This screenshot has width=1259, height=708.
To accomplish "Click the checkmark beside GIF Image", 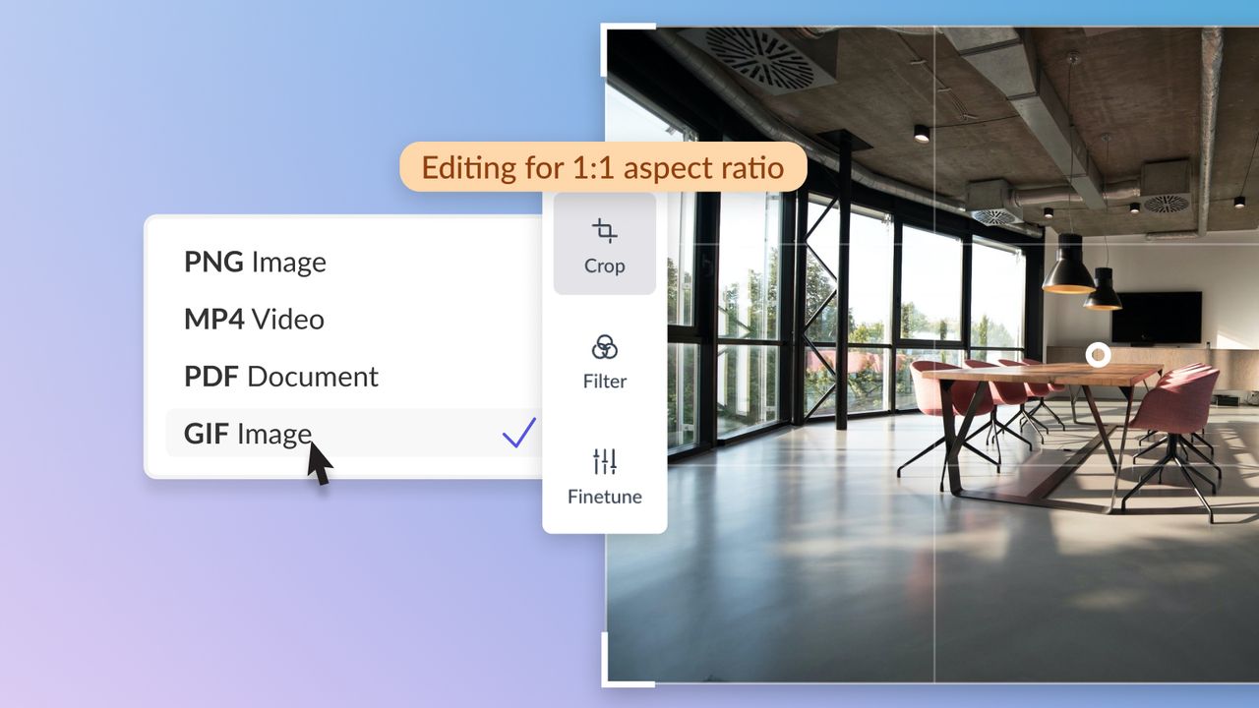I will [x=518, y=433].
